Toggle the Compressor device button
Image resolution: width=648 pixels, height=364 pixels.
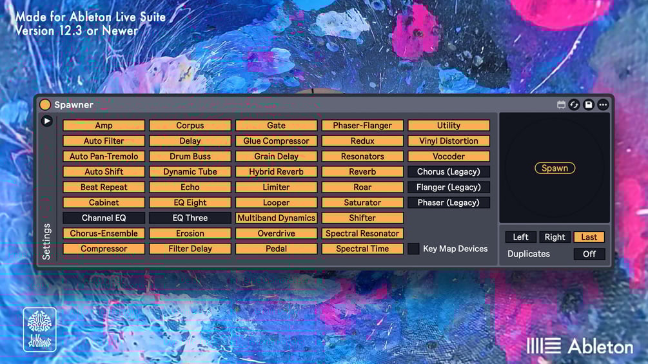pos(104,249)
